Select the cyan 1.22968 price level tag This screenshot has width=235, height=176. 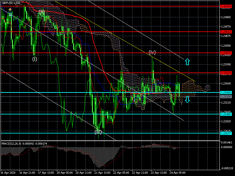click(x=226, y=114)
